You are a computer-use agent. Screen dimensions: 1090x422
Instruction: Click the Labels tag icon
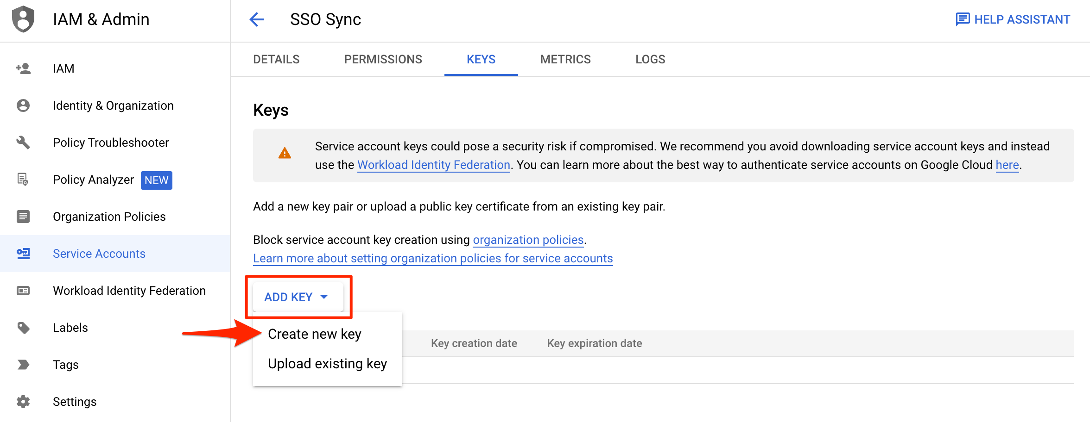coord(23,328)
